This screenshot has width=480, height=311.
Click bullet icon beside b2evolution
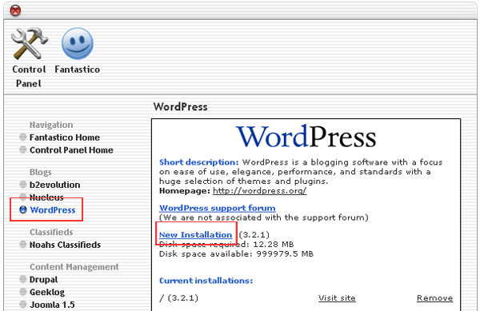tap(23, 185)
